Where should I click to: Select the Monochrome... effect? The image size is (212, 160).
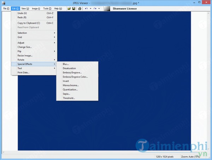coord(77,85)
